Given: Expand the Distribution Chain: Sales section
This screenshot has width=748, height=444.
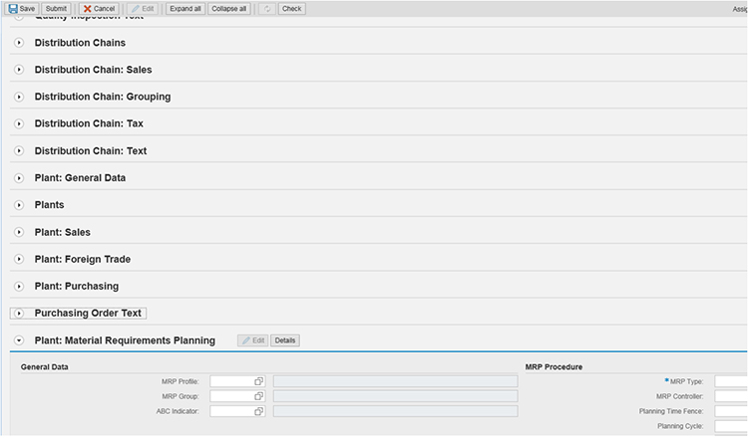Looking at the screenshot, I should click(x=19, y=70).
